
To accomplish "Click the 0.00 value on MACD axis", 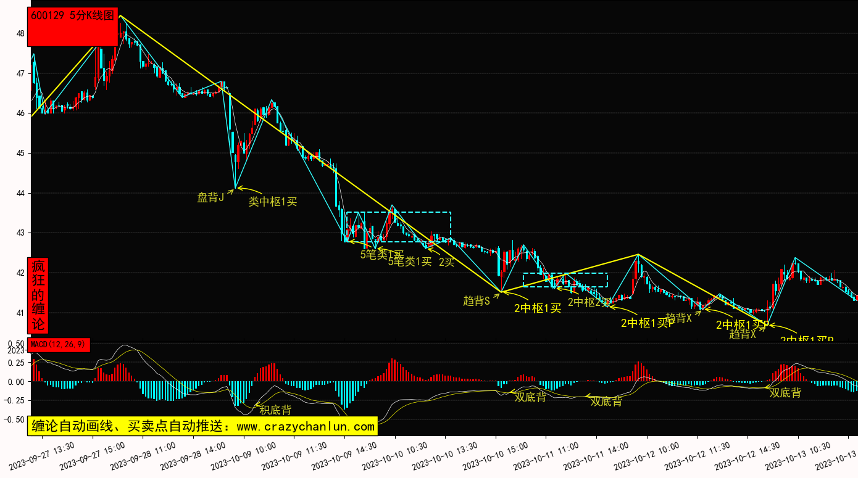I will point(16,382).
